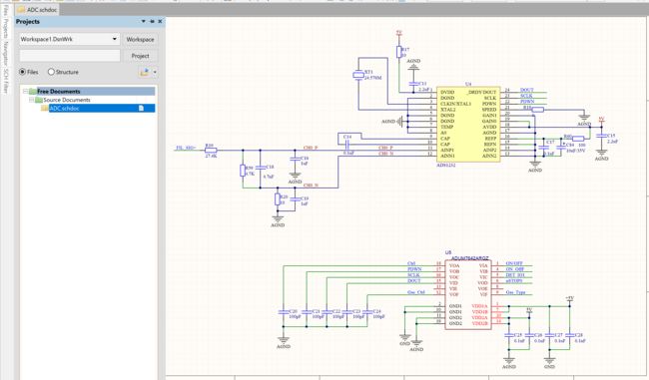Click document status icon on ADC.schdoc row
Screen dimensions: 649x380
pyautogui.click(x=141, y=109)
